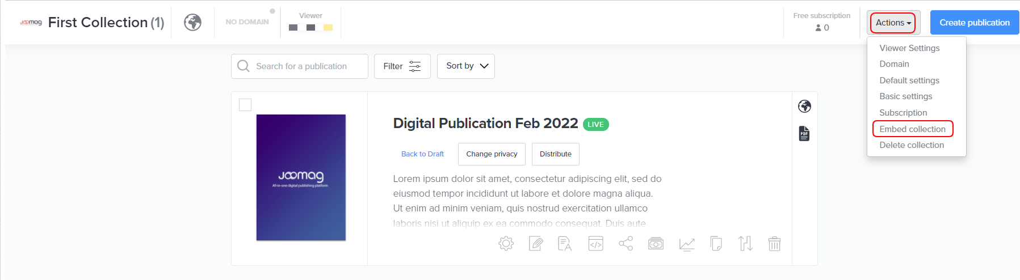
Task: Choose Viewer Settings menu item
Action: coord(909,48)
